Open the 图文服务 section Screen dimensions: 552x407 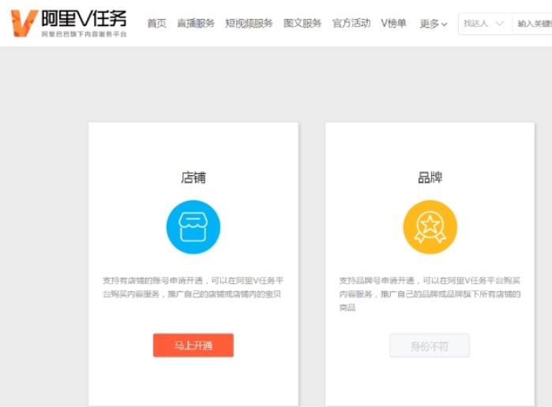[x=302, y=24]
